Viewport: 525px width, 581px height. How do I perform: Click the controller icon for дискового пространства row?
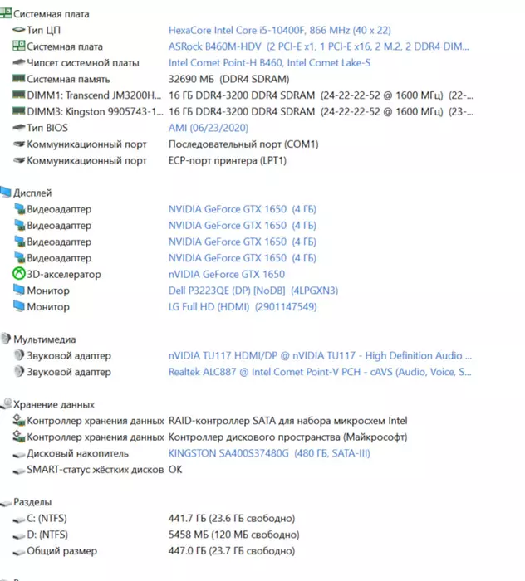(19, 437)
